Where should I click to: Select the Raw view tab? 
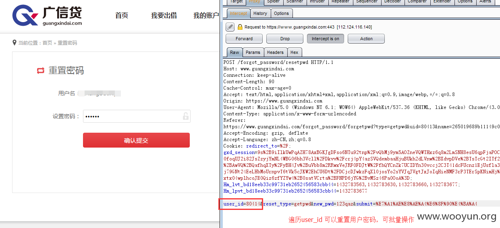pos(234,52)
